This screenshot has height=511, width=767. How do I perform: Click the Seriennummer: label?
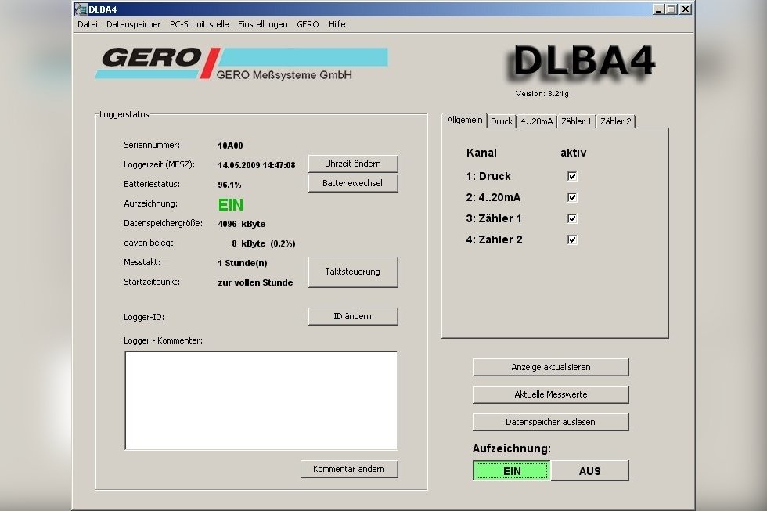[x=152, y=146]
